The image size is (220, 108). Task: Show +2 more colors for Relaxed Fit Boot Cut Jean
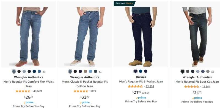212,71
